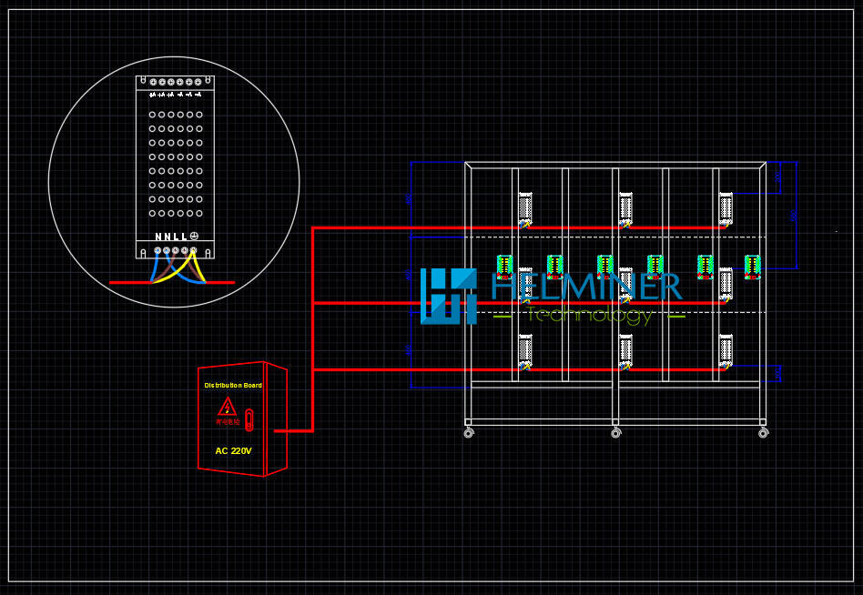Viewport: 863px width, 595px height.
Task: Click the 'AC 220V' text label
Action: click(x=233, y=451)
